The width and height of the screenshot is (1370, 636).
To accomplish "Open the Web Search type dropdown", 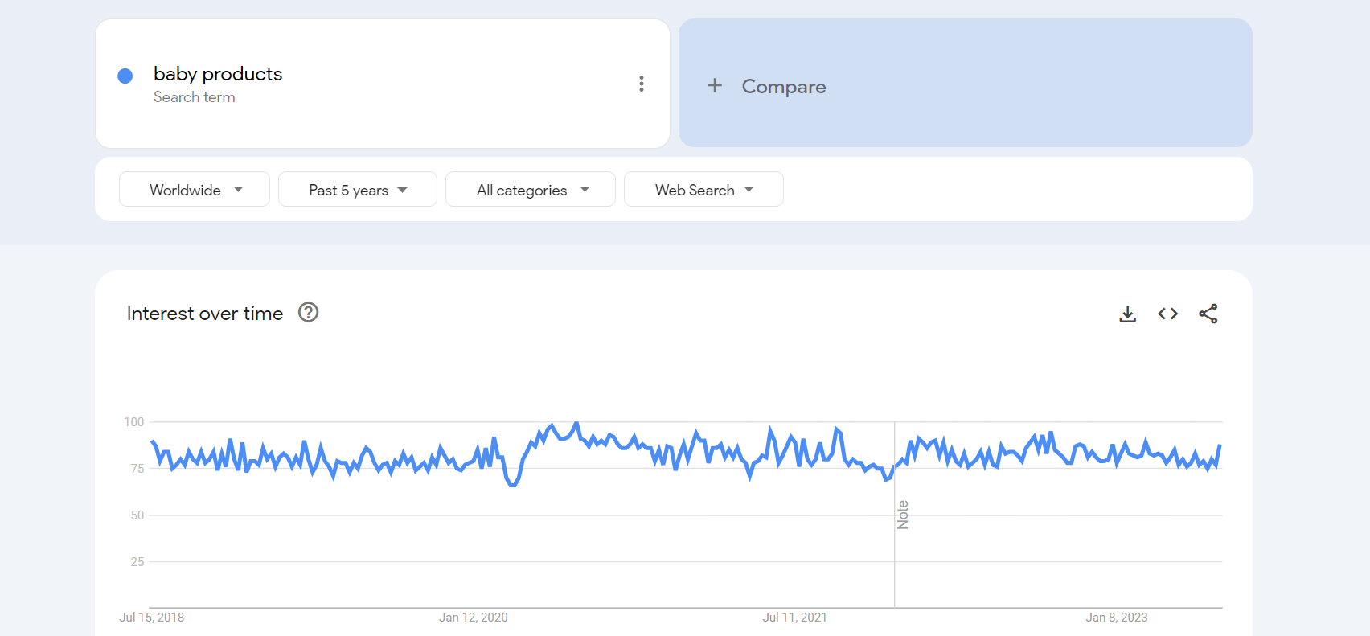I will tap(703, 190).
